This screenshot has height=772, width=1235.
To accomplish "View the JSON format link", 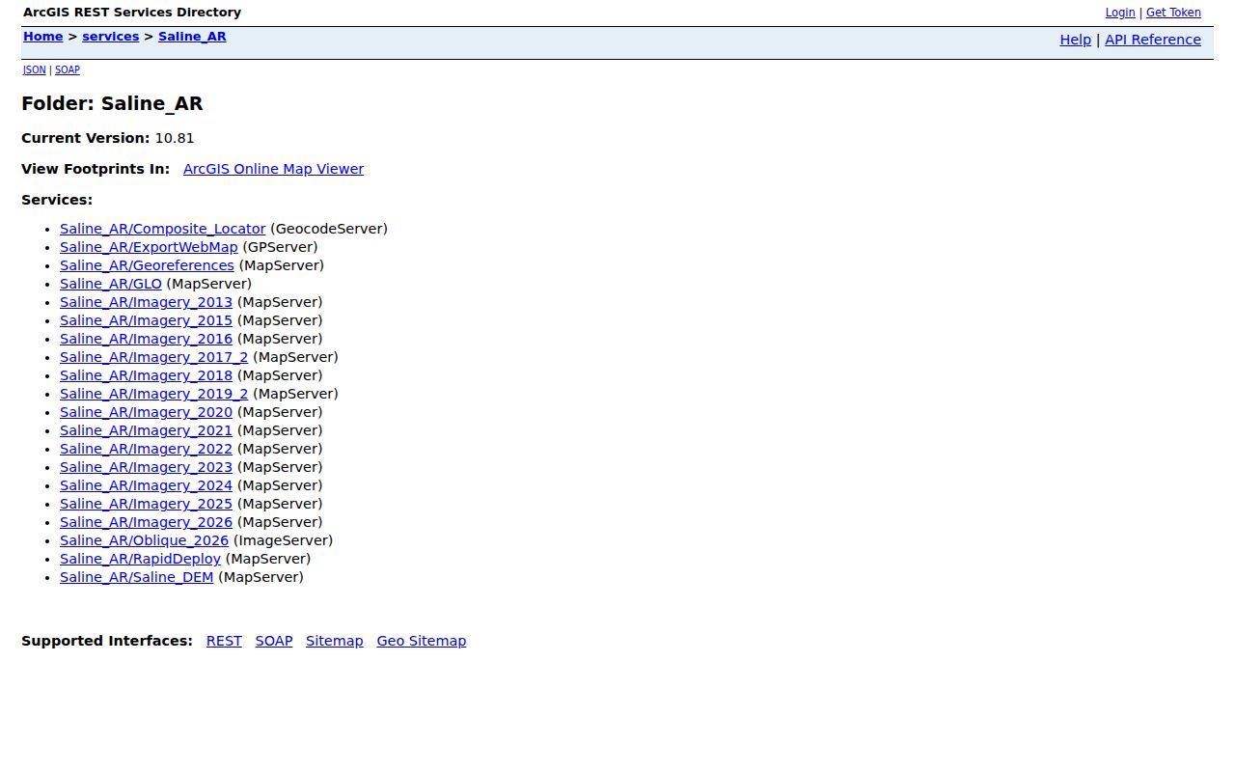I will (35, 69).
